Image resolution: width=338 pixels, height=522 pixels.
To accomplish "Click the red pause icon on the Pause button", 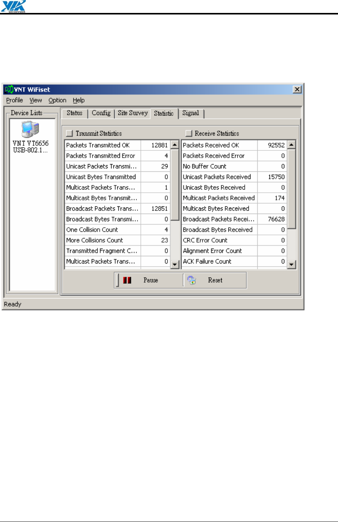I will tap(126, 280).
